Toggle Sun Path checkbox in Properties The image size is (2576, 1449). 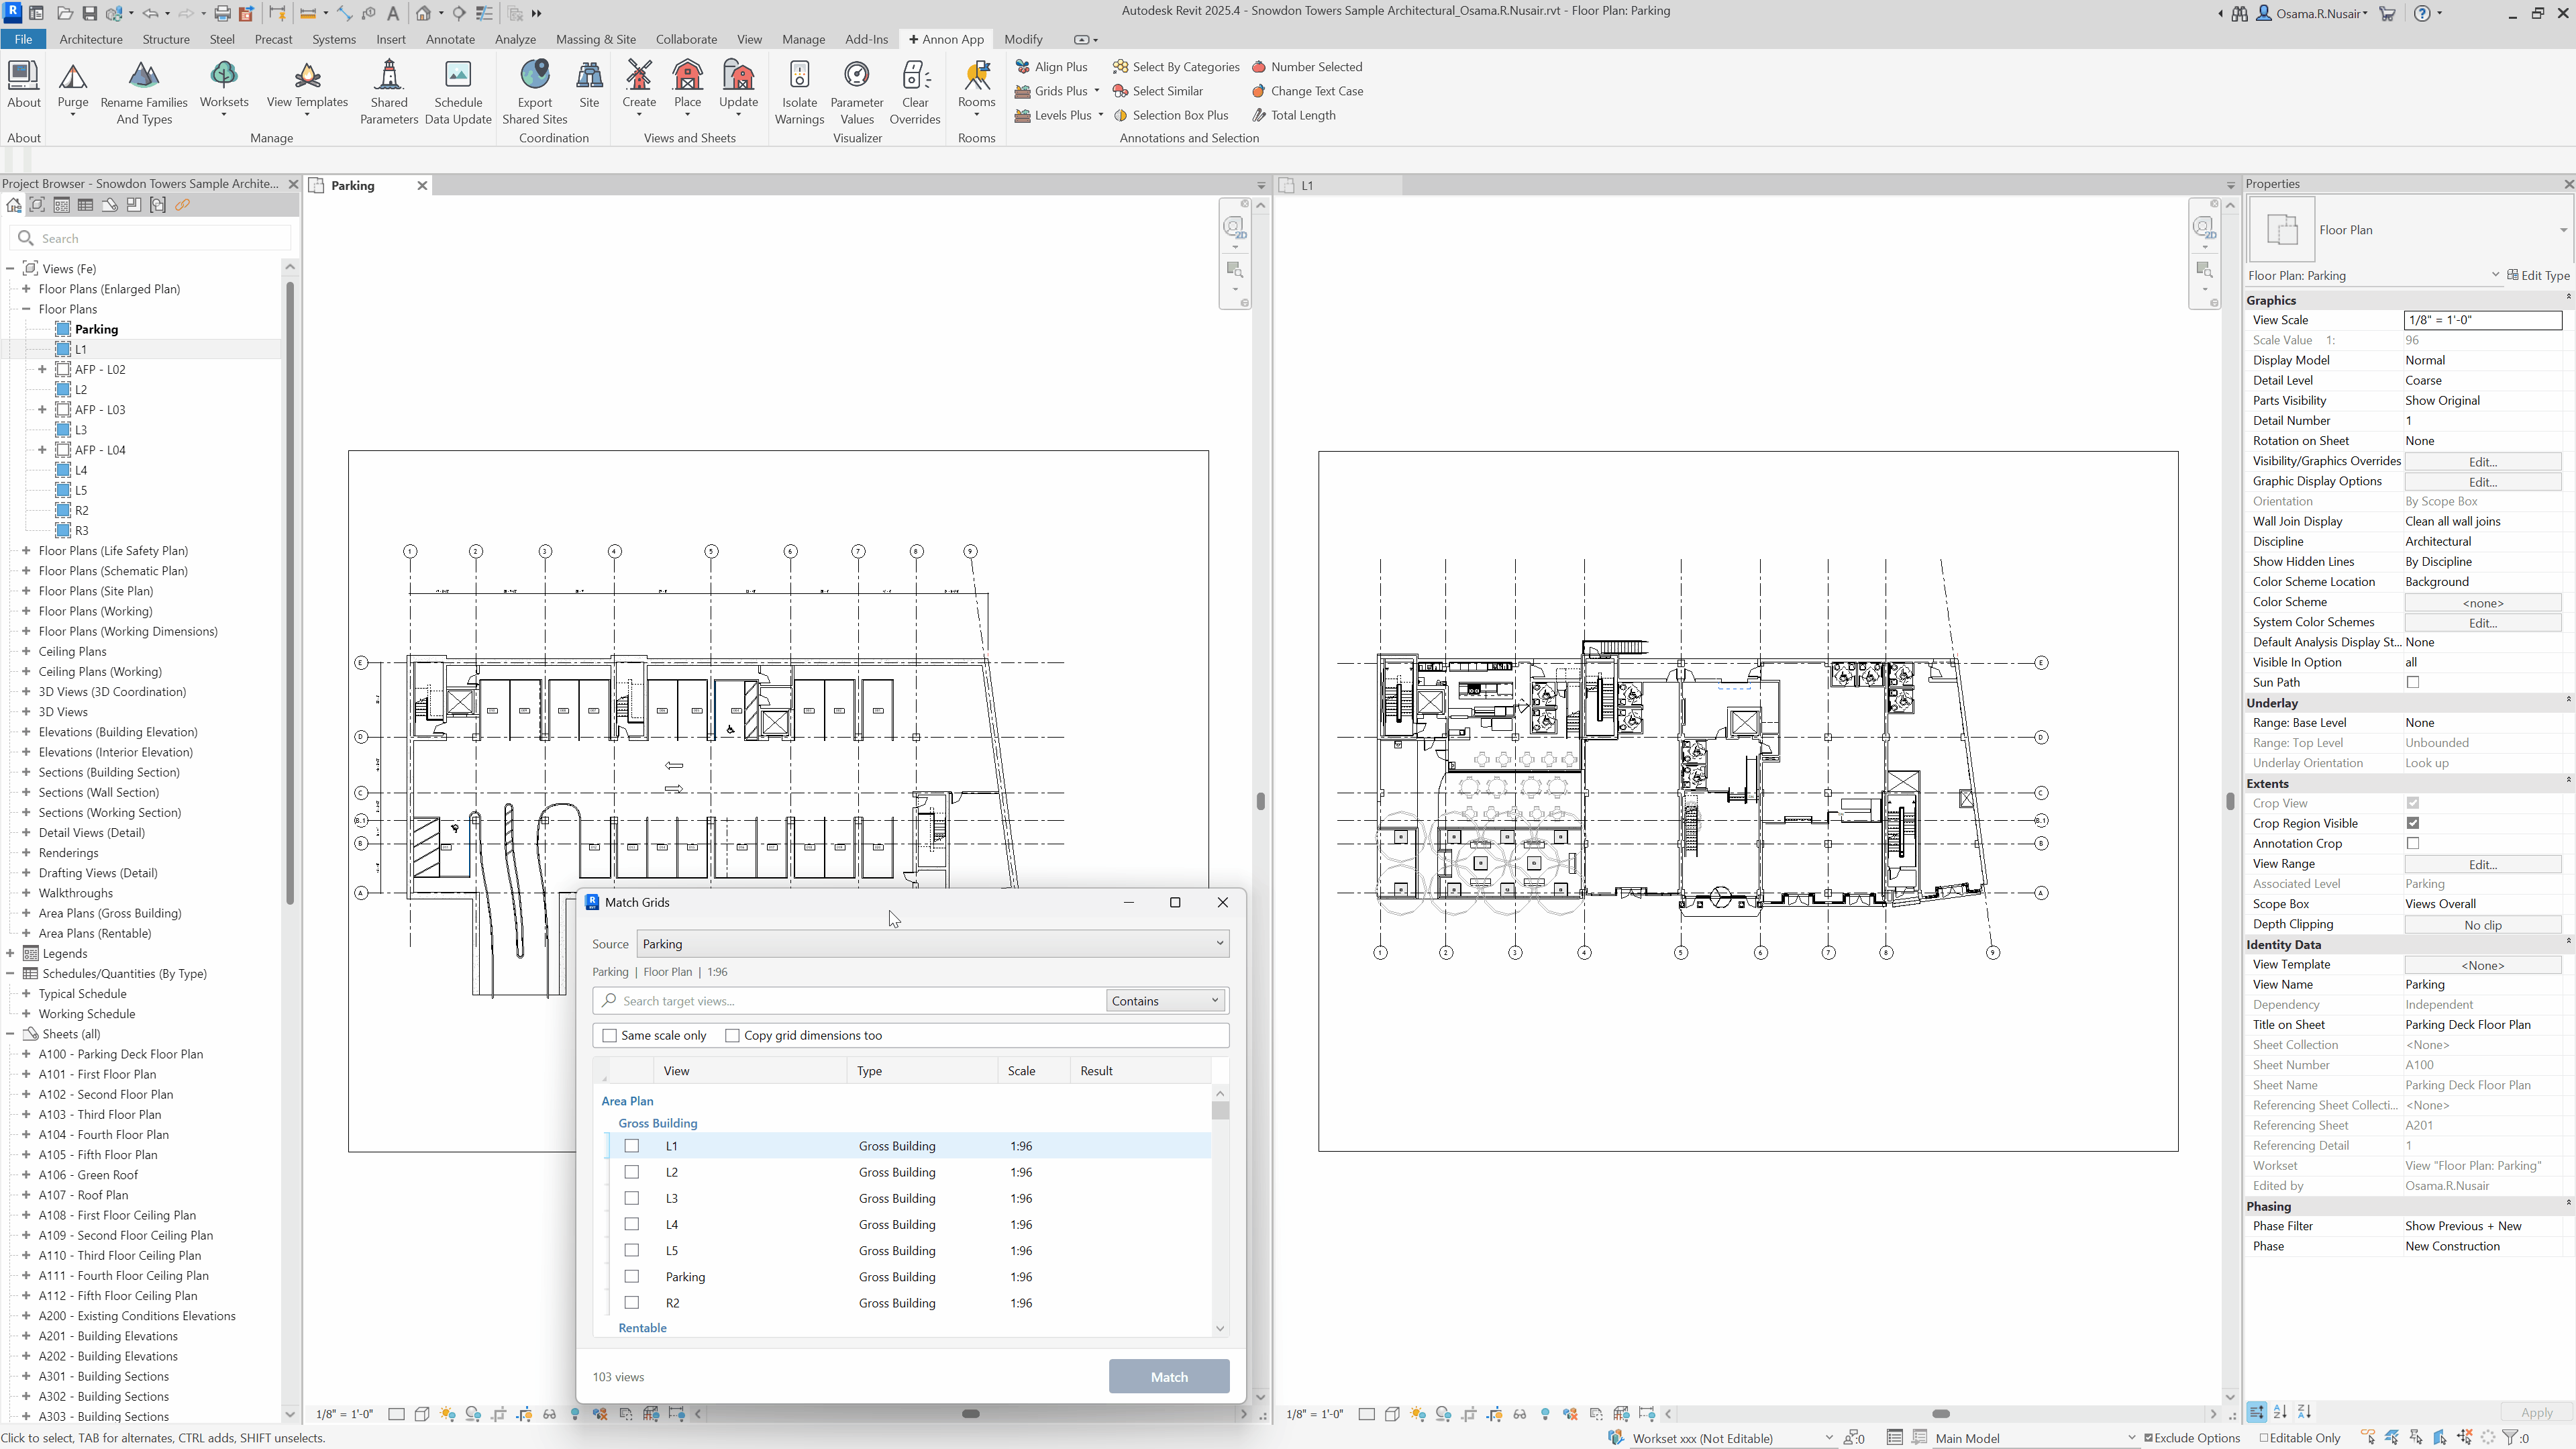tap(2413, 682)
